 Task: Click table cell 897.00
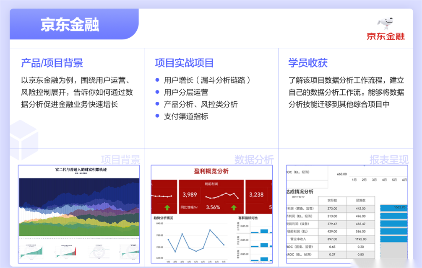[332, 239]
